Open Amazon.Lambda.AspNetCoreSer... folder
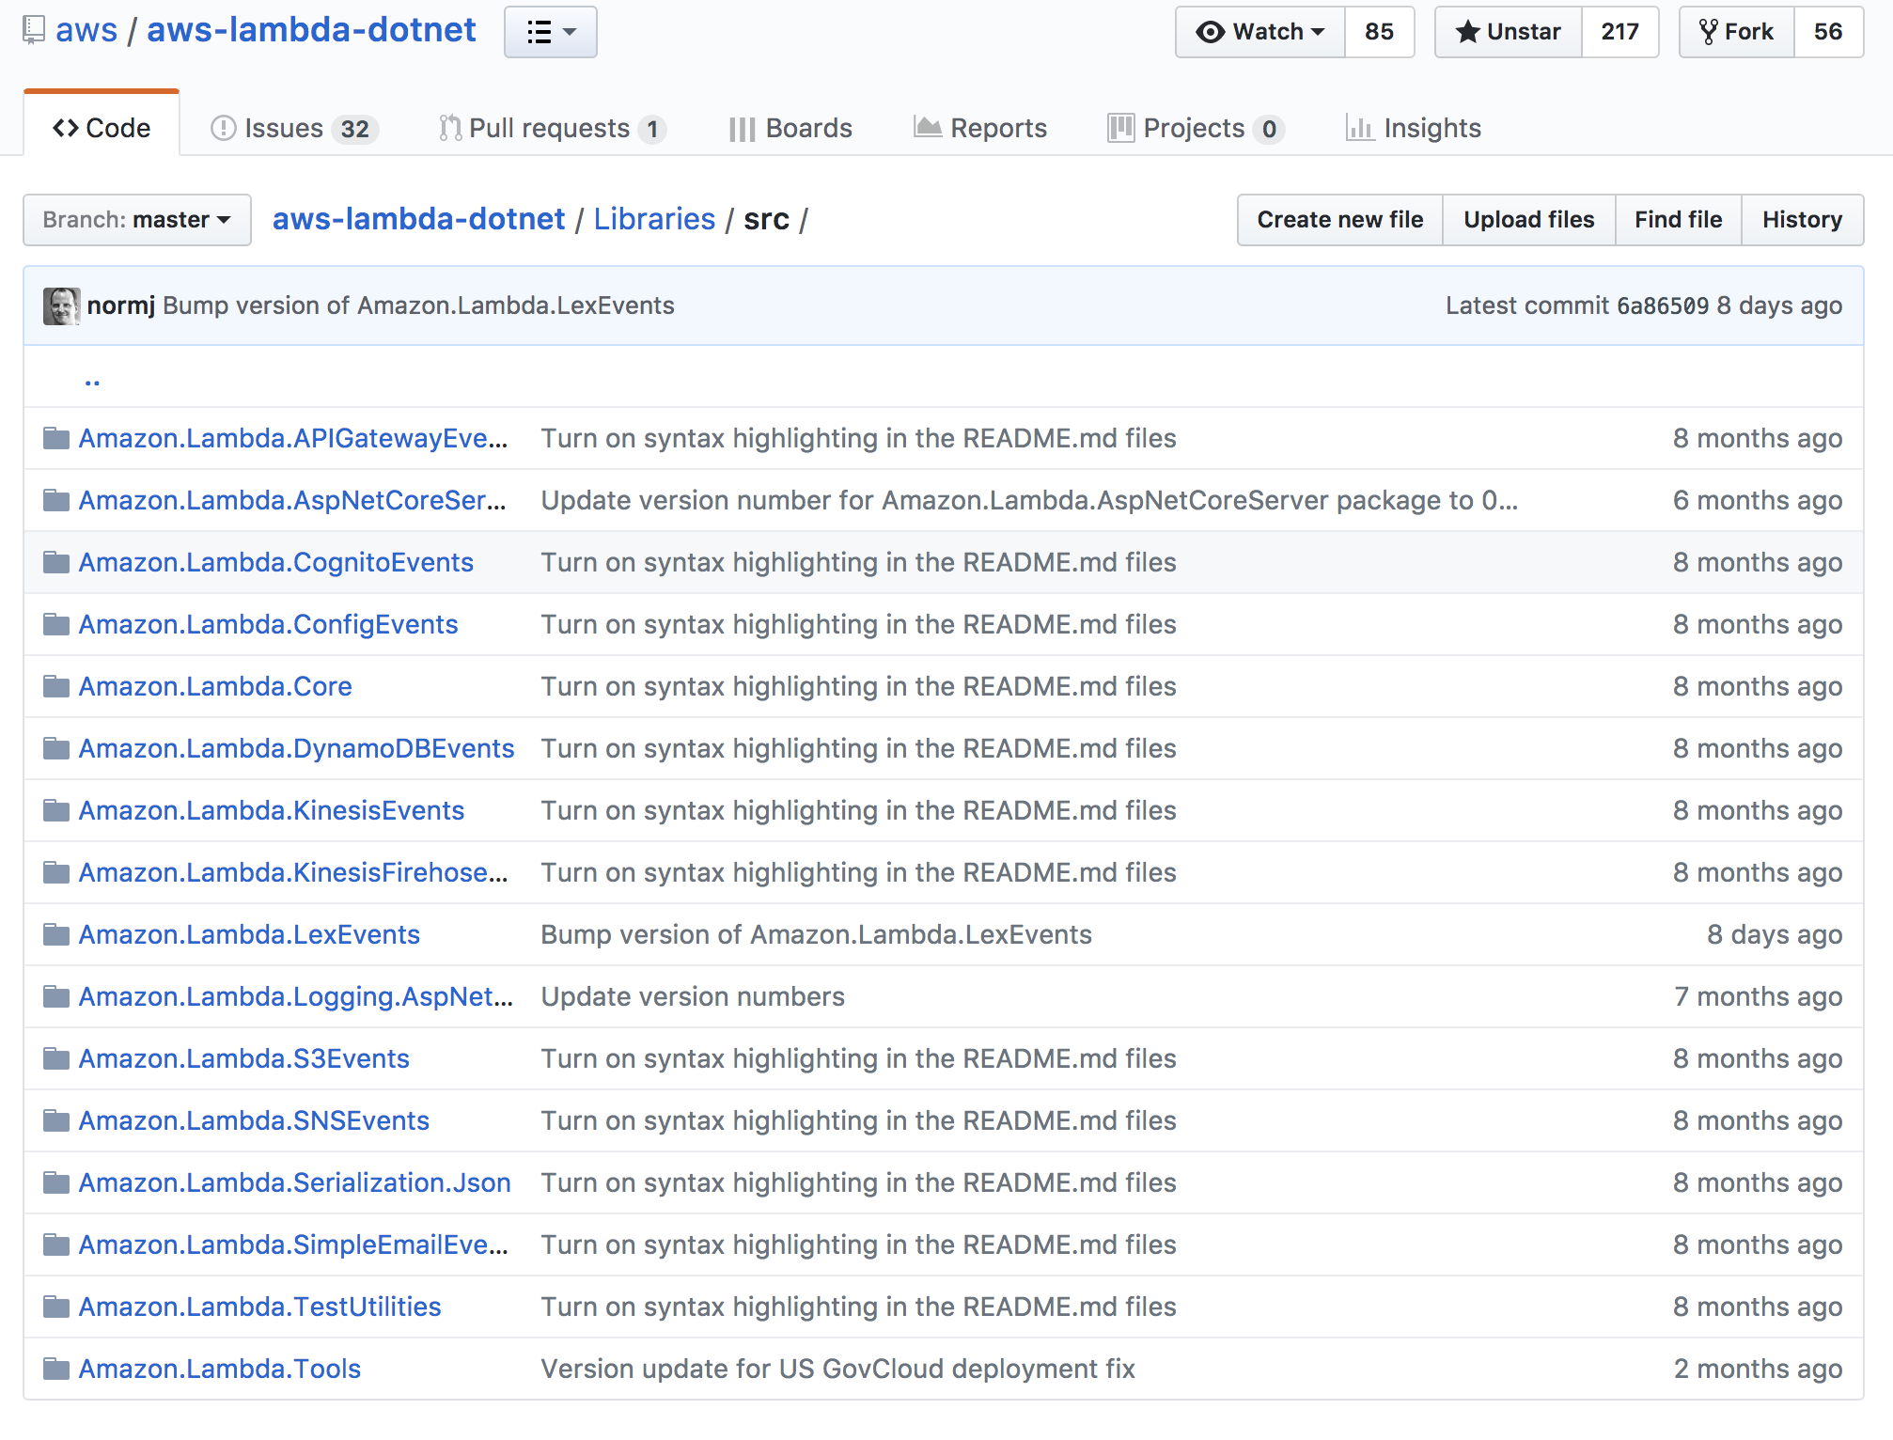Screen dimensions: 1893x1440 click(x=292, y=500)
